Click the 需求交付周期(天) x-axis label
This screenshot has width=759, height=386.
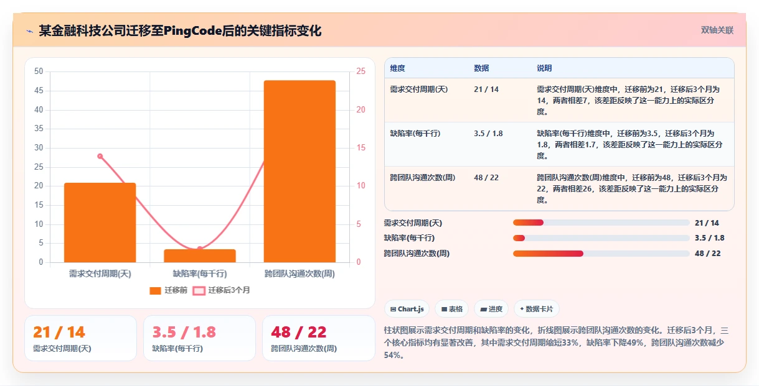[x=100, y=273]
